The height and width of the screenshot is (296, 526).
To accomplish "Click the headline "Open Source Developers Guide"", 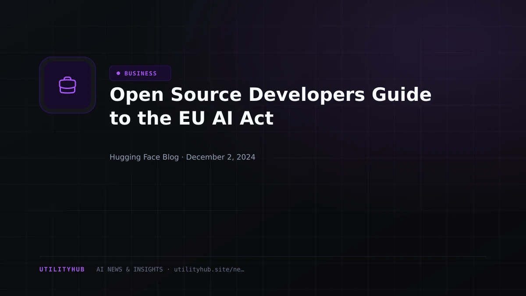I will click(x=270, y=95).
